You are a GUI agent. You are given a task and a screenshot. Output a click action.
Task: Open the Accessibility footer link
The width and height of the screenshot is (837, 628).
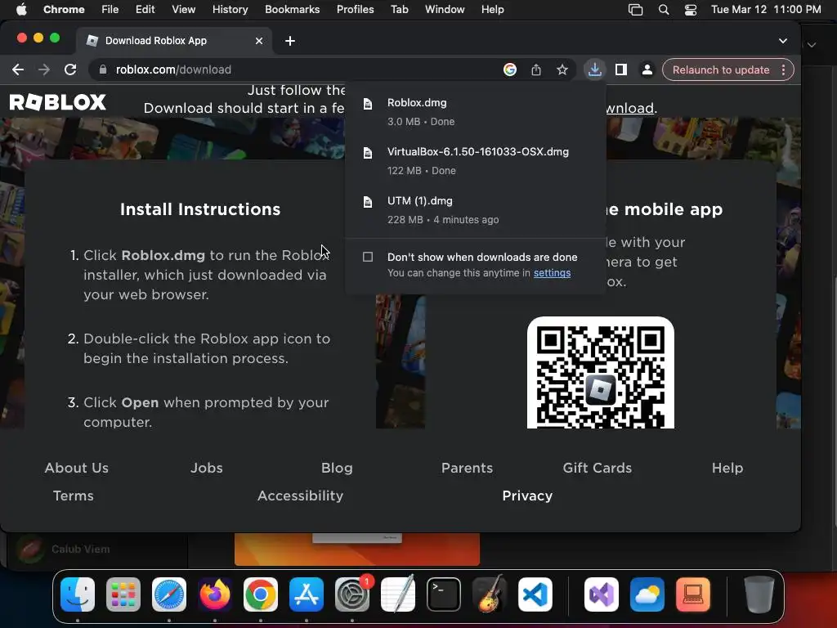pos(300,496)
